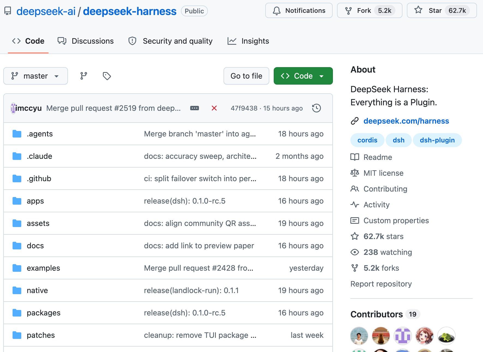This screenshot has width=483, height=352.
Task: Click the apps folder icon
Action: 17,201
